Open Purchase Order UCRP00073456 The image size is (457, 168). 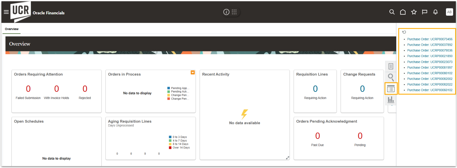tap(429, 39)
